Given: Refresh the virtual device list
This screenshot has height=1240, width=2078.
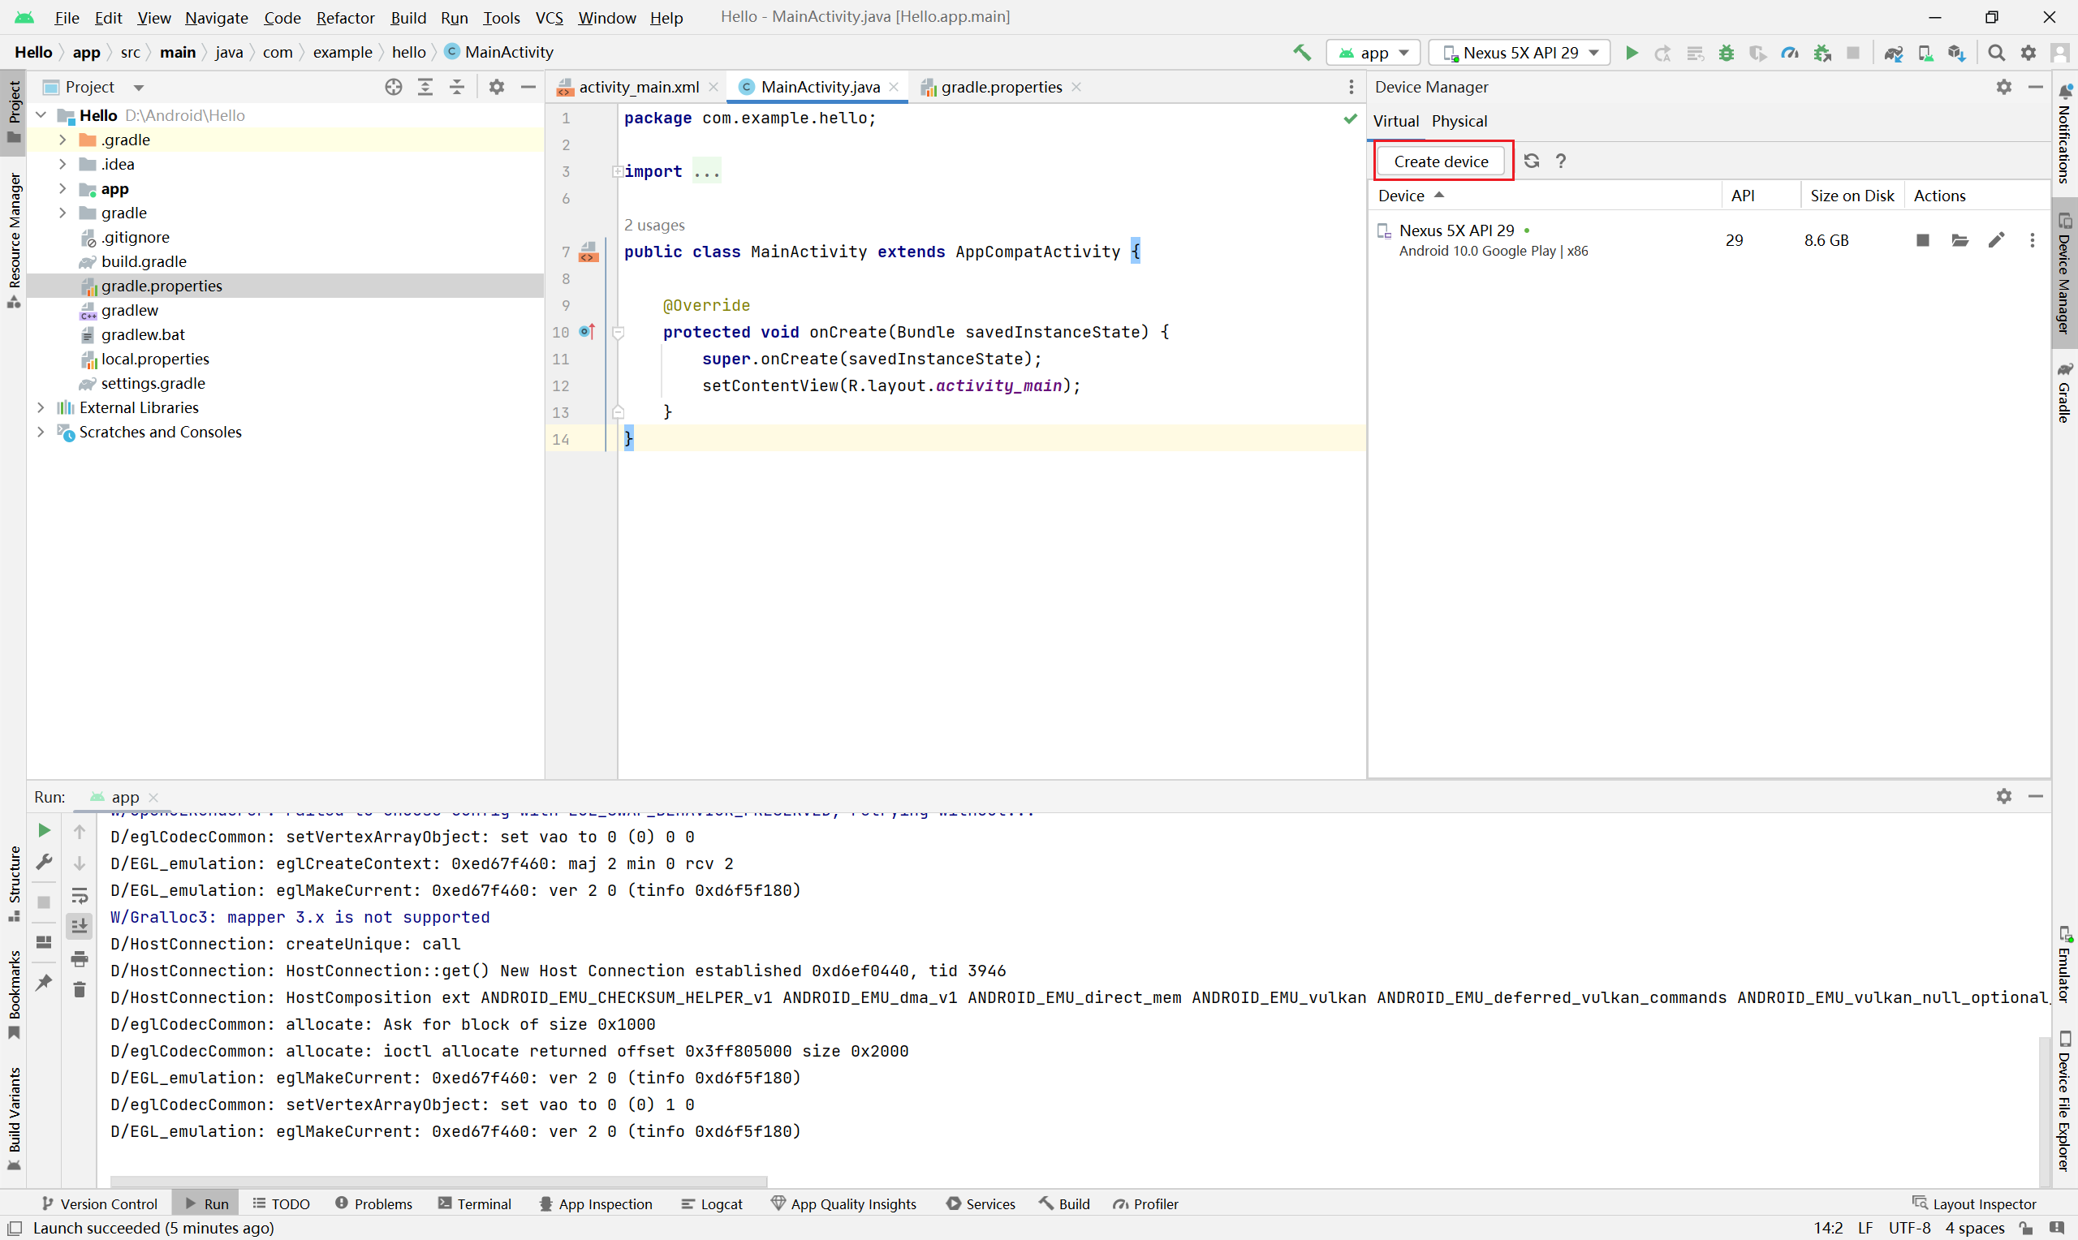Looking at the screenshot, I should pyautogui.click(x=1531, y=161).
